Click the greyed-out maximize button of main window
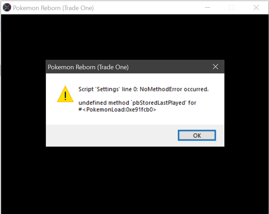Image resolution: width=269 pixels, height=214 pixels. 231,8
